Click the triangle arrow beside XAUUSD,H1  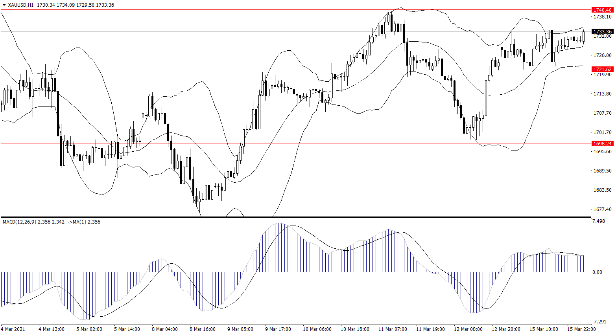coord(4,5)
